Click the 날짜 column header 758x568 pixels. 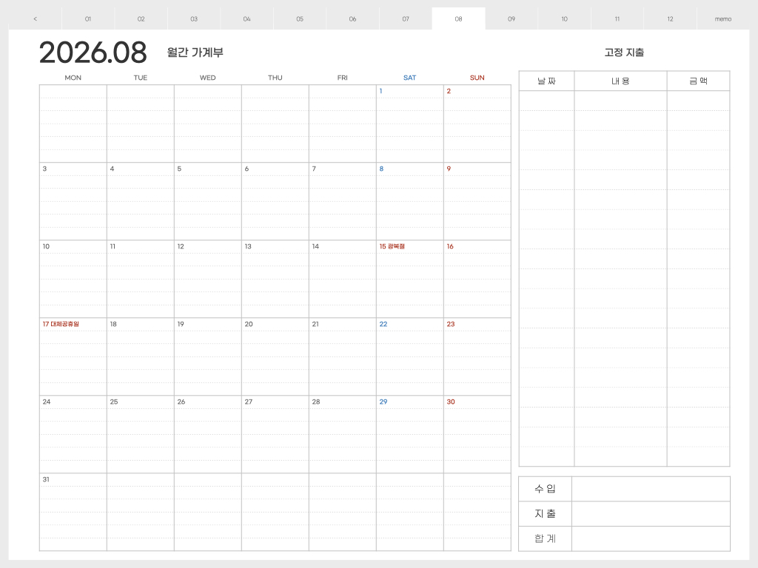point(547,81)
